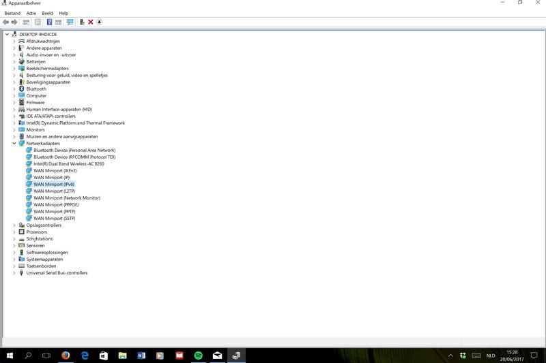
Task: Expand the Processors category
Action: (x=14, y=232)
